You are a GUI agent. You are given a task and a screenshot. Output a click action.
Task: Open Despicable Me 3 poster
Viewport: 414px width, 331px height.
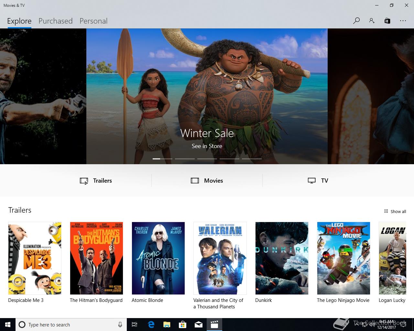35,258
